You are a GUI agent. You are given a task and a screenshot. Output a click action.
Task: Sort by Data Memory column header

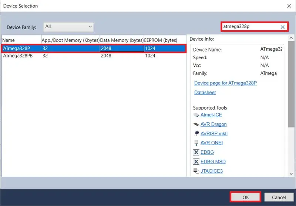tap(122, 40)
